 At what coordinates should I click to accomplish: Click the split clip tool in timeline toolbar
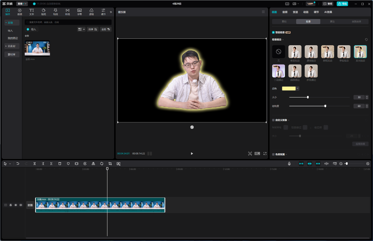click(x=34, y=164)
